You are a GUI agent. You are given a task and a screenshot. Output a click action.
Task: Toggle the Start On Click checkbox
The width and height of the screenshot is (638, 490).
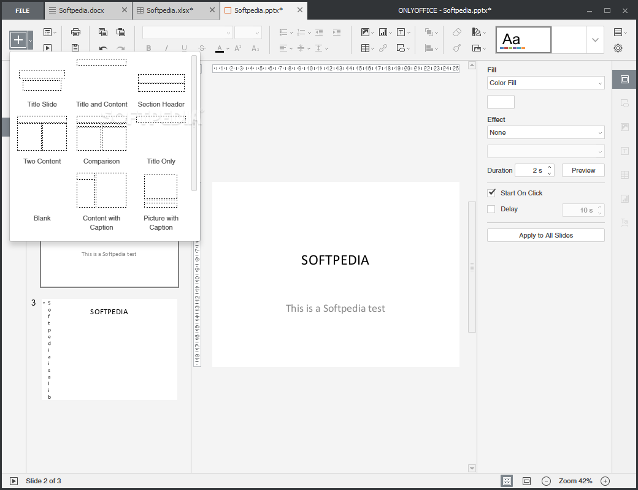pos(491,192)
